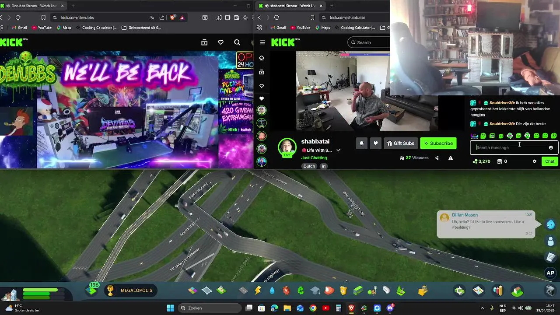The image size is (560, 315).
Task: Click Dillan Mason chirper message bubble
Action: click(x=486, y=224)
